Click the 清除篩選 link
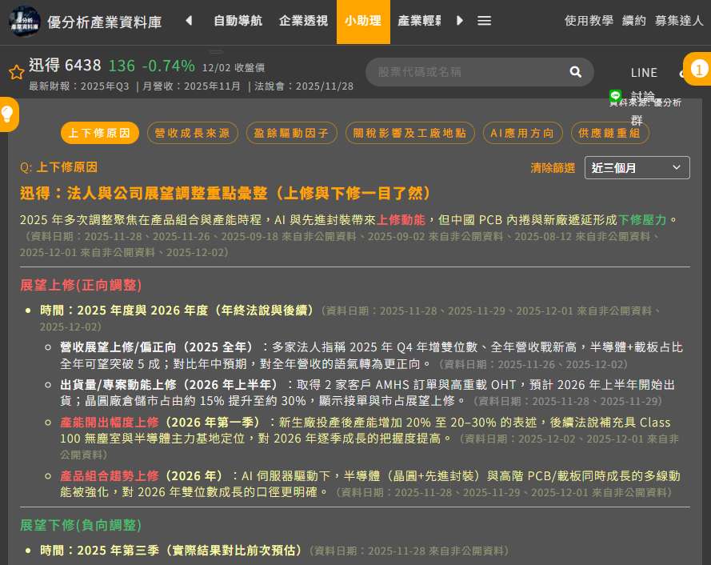711x565 pixels. (x=553, y=168)
